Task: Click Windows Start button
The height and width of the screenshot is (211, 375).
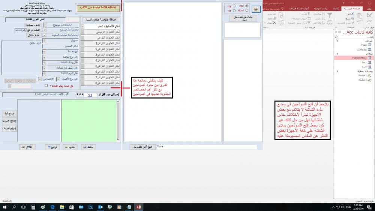Action: click(4, 207)
